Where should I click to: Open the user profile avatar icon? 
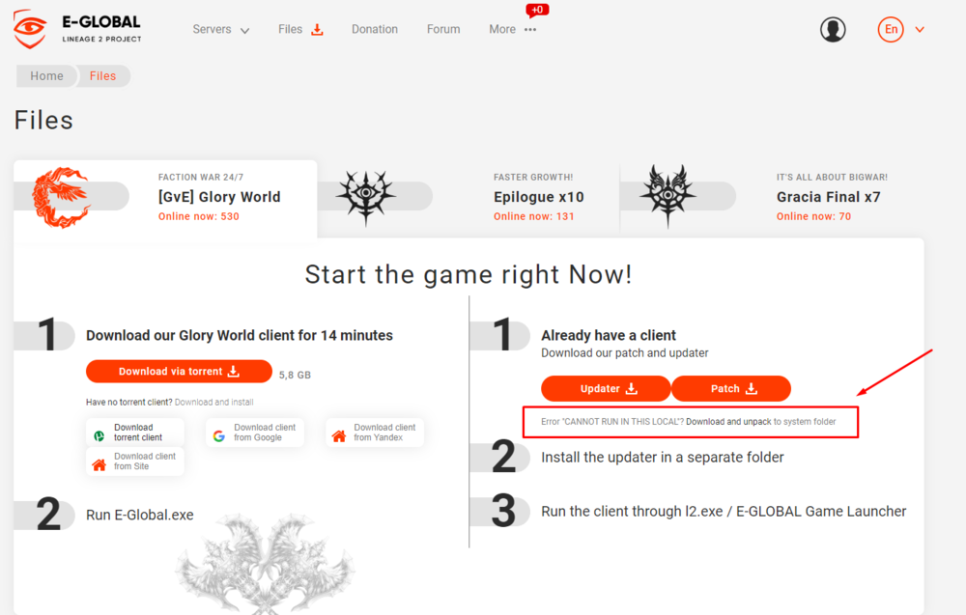pos(833,29)
